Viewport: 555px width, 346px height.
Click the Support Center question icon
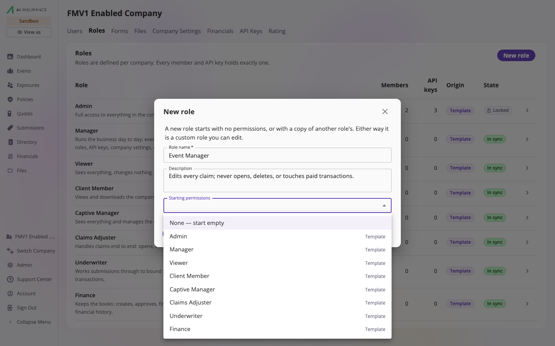coord(10,279)
